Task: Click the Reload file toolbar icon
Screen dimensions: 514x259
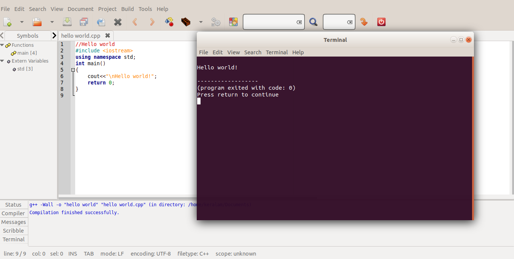Action: pos(101,22)
